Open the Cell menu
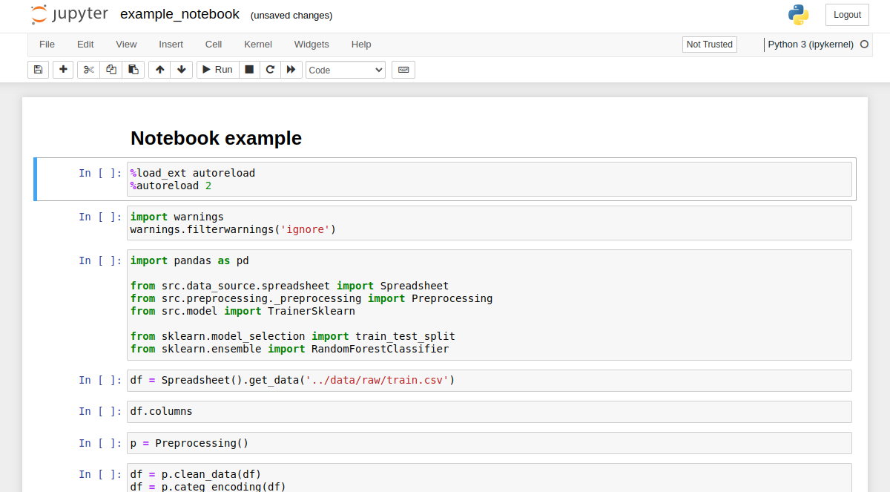Screen dimensions: 890x492 214,45
